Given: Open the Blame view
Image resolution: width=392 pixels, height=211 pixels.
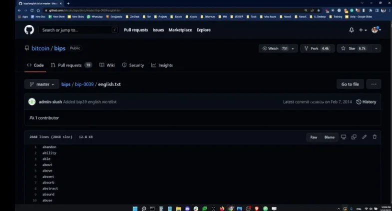Looking at the screenshot, I should coord(329,137).
